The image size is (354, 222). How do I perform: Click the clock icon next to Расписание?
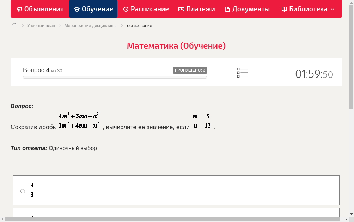pos(126,9)
